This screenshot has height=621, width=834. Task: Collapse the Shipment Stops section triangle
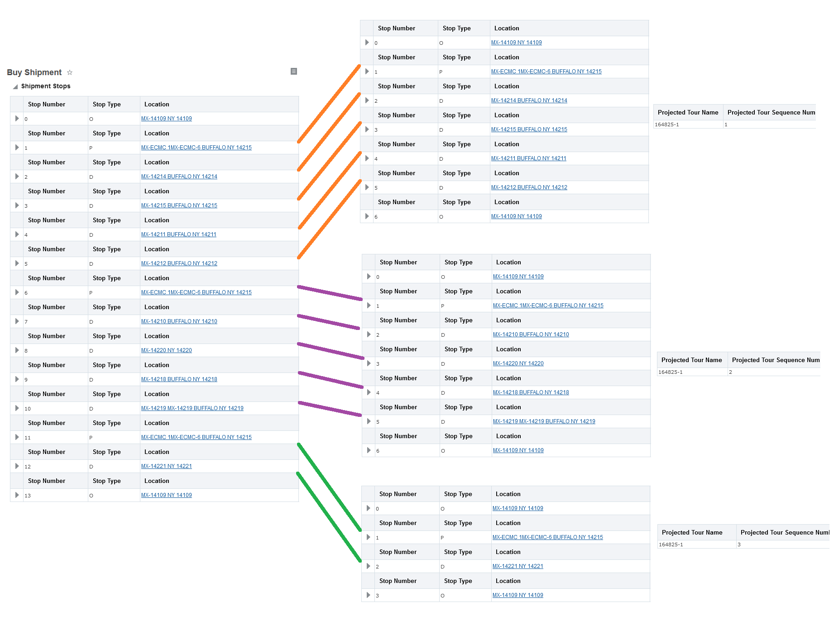[15, 86]
